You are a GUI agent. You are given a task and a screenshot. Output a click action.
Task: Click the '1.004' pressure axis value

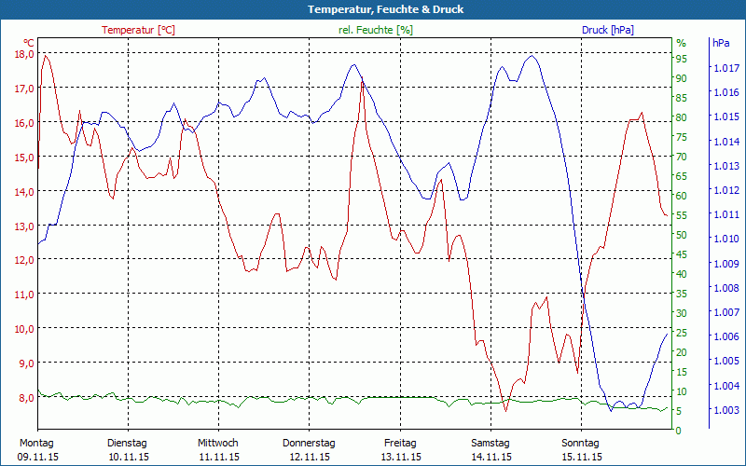tap(726, 385)
